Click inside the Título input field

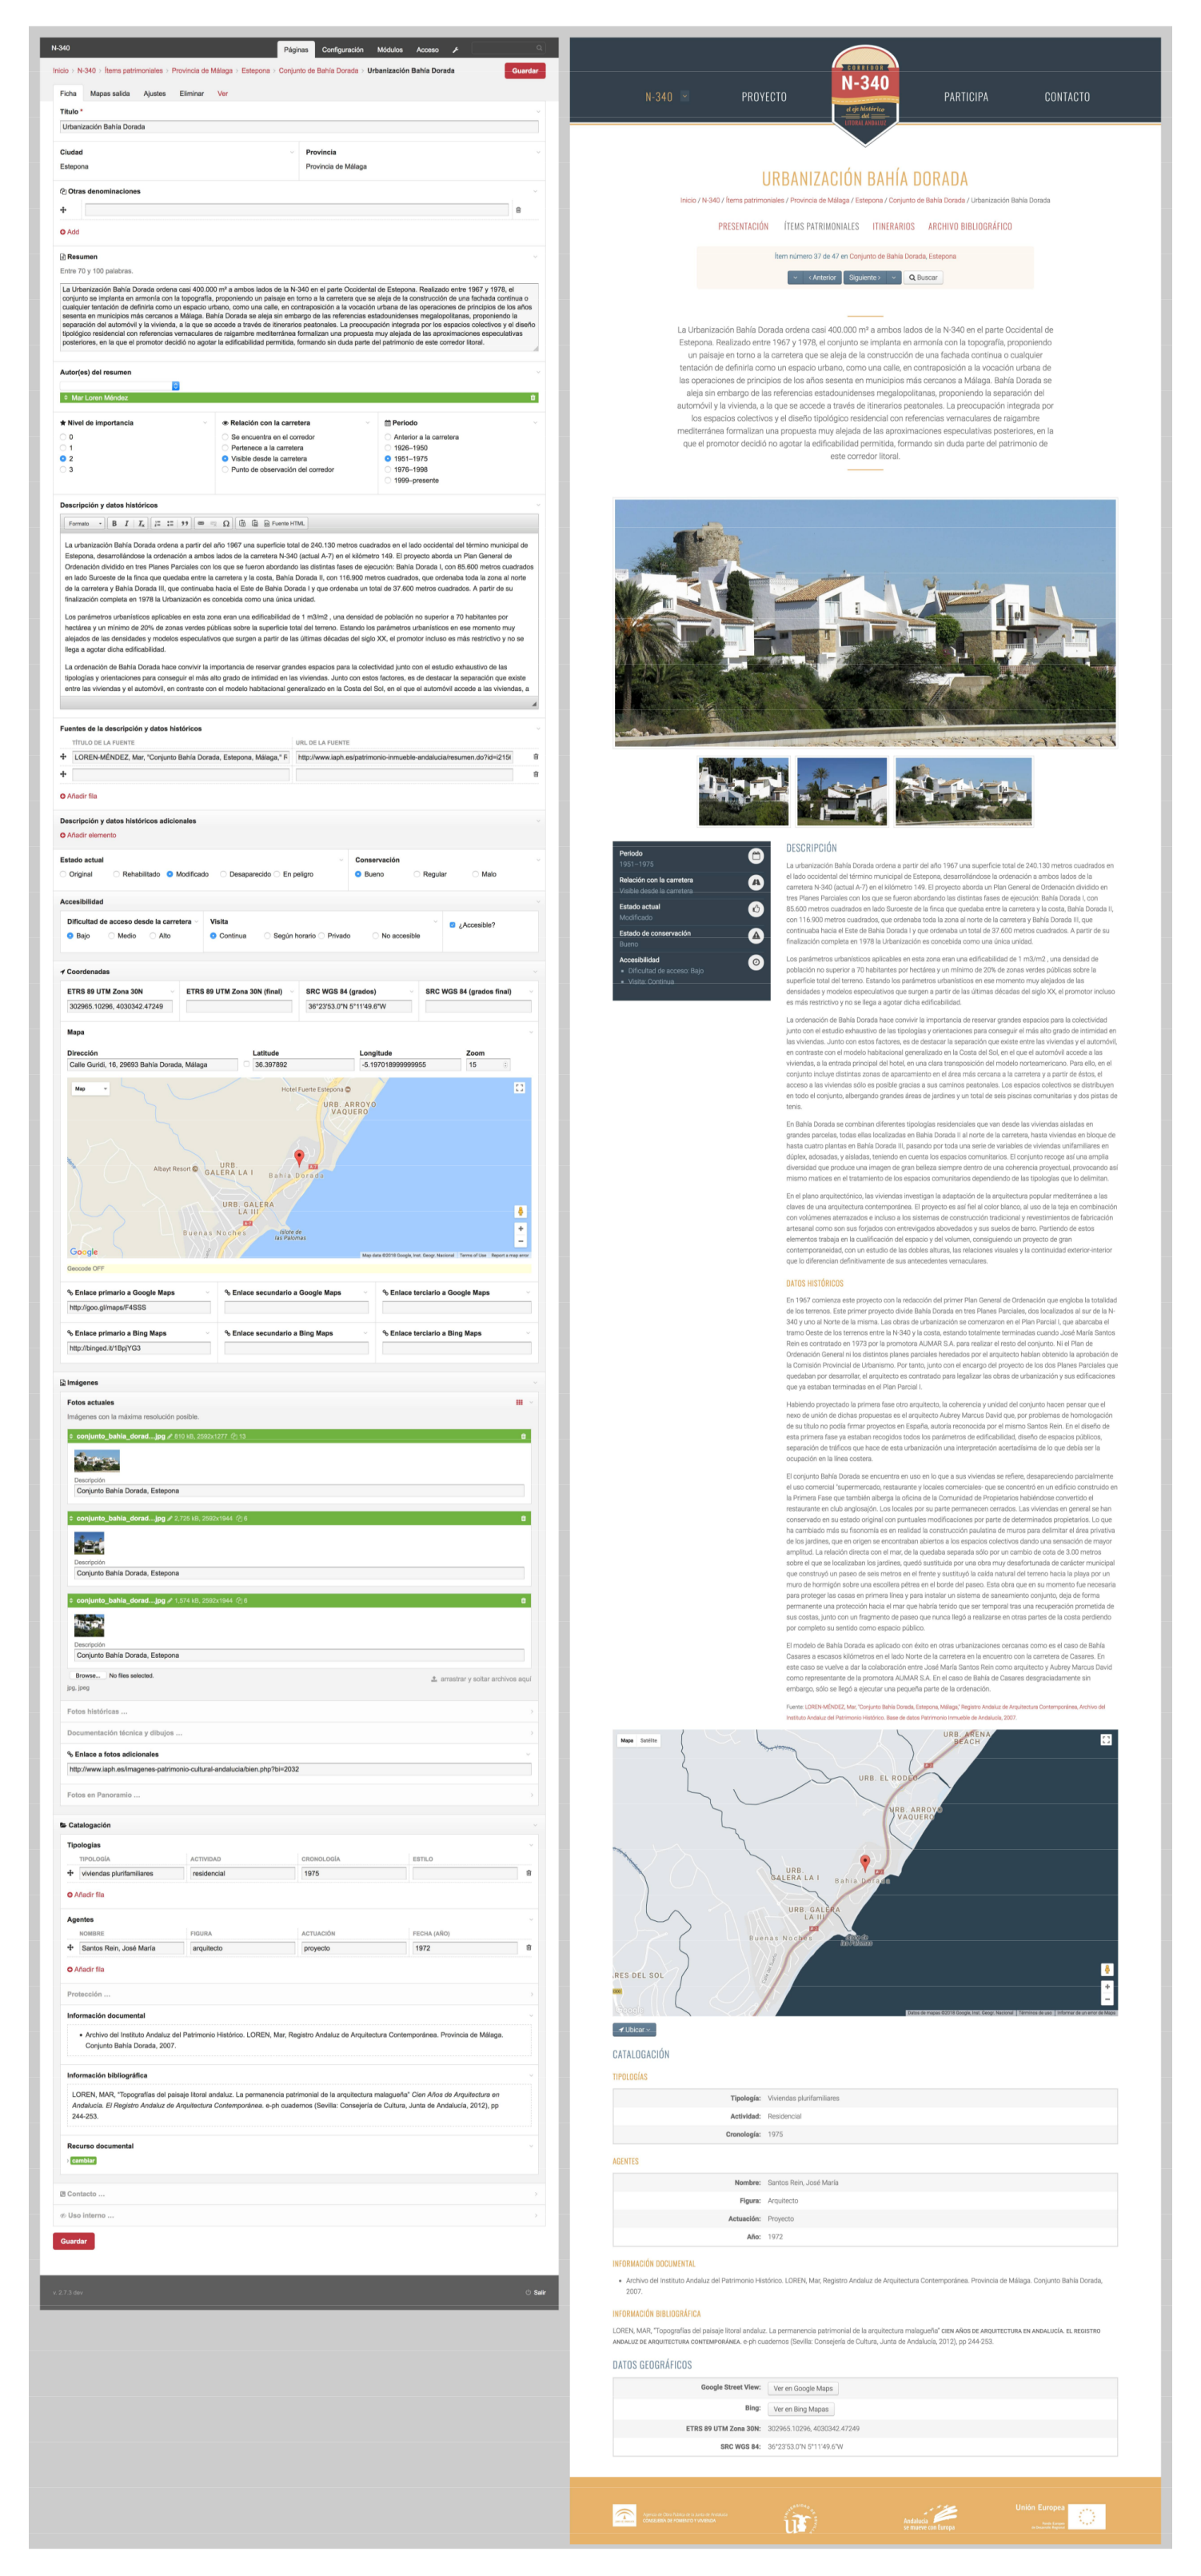click(298, 127)
